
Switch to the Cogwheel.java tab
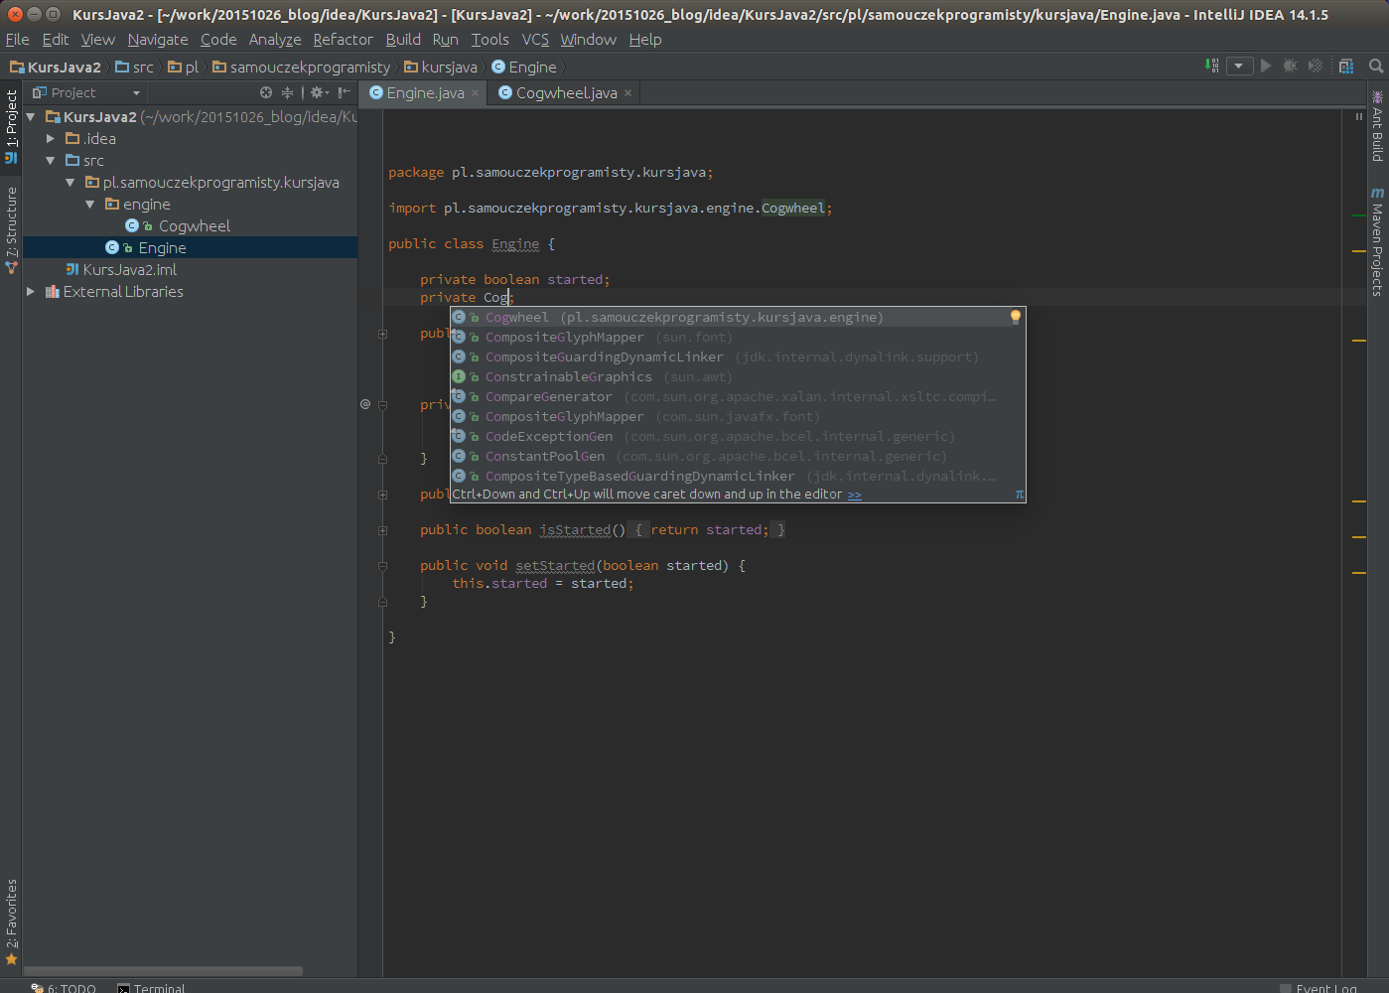[566, 92]
